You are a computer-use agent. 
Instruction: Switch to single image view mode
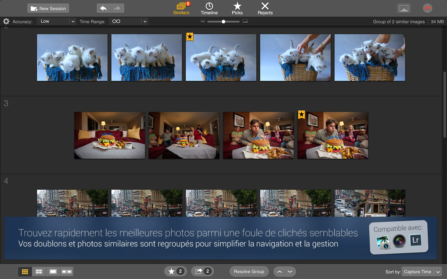pos(53,272)
